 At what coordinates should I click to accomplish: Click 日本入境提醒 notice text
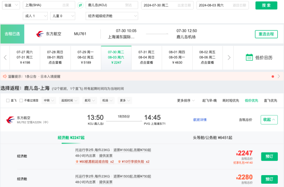pos(50,77)
